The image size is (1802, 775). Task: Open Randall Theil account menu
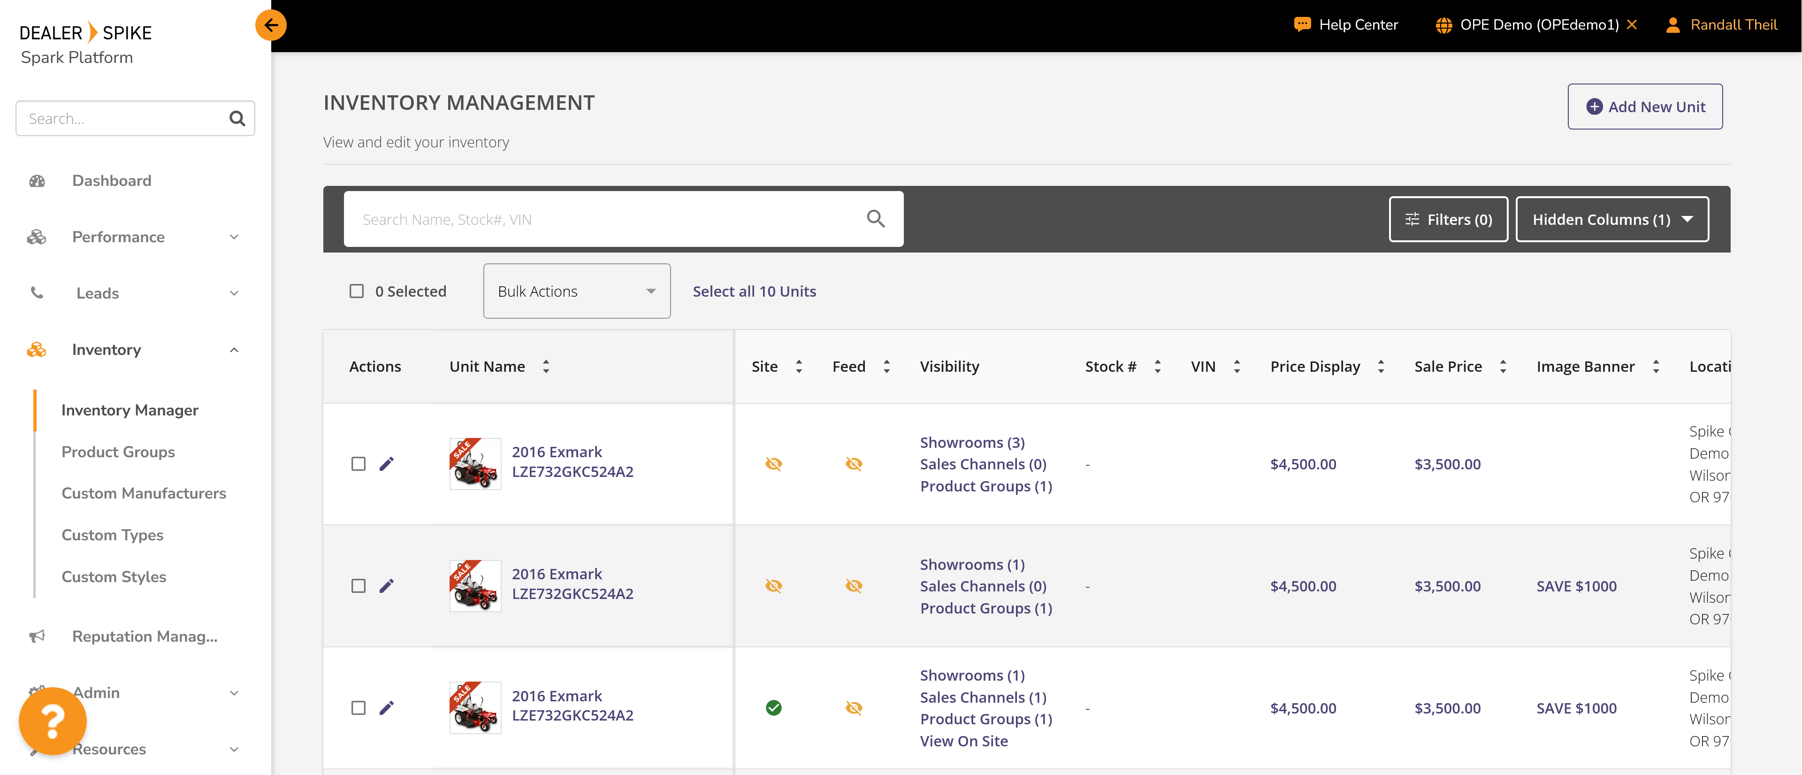pyautogui.click(x=1722, y=24)
